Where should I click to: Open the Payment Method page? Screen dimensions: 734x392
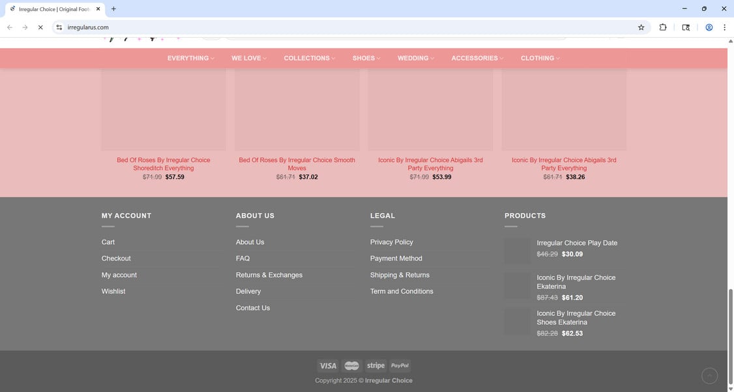(x=396, y=259)
